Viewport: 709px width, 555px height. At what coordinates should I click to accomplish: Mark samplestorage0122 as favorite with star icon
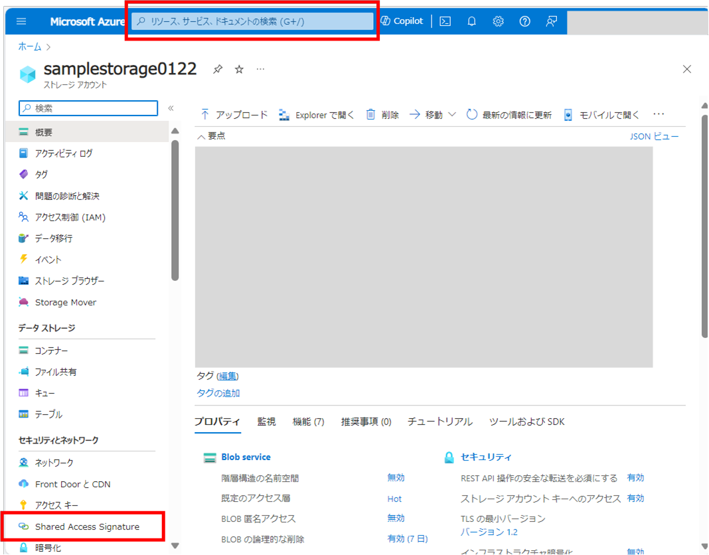tap(238, 68)
